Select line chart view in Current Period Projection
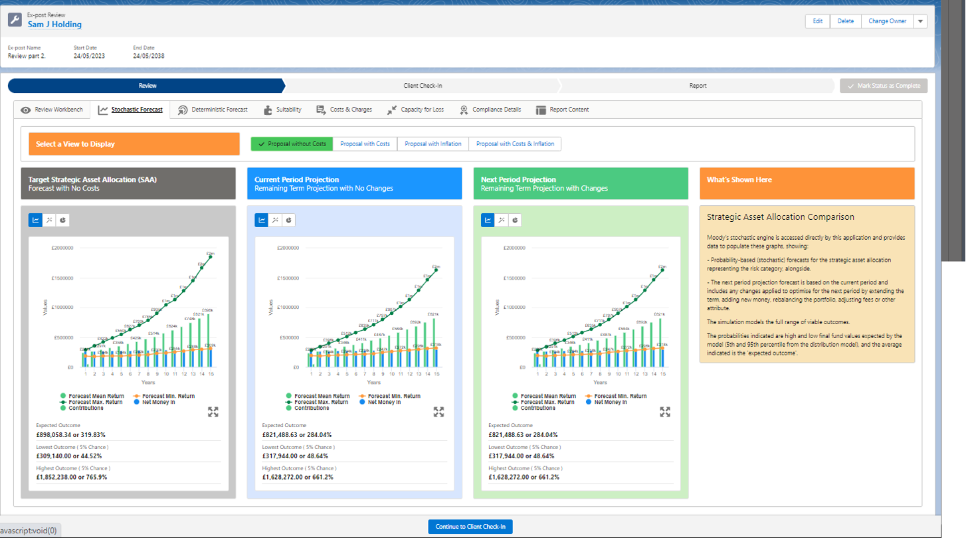966x538 pixels. [262, 220]
